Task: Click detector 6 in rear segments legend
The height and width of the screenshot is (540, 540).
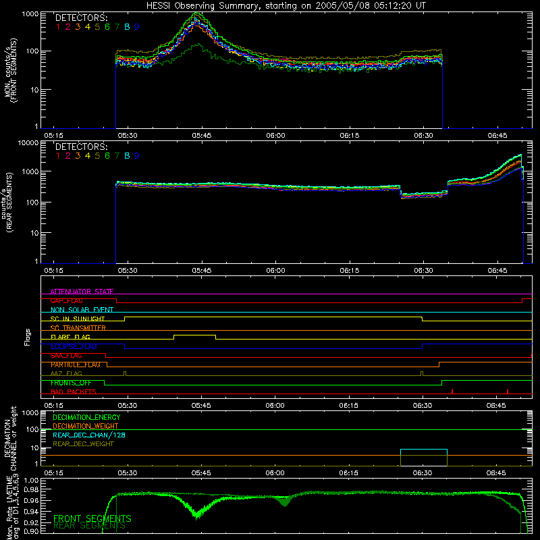Action: (x=107, y=156)
